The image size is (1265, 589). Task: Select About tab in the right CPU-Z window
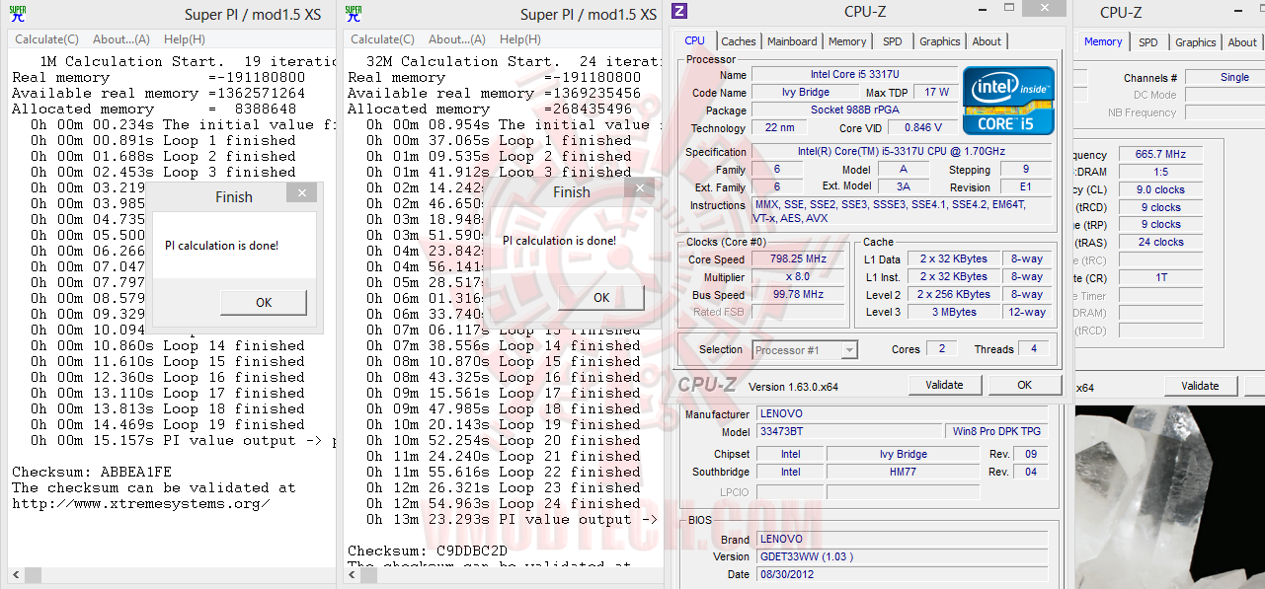click(1242, 42)
